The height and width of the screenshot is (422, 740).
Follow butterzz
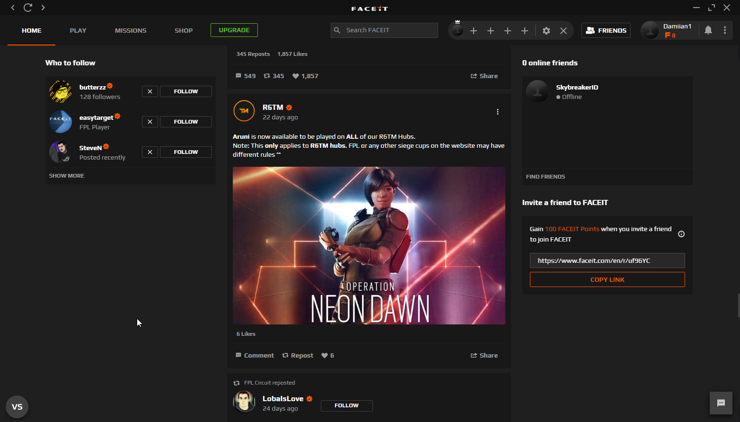(x=185, y=91)
